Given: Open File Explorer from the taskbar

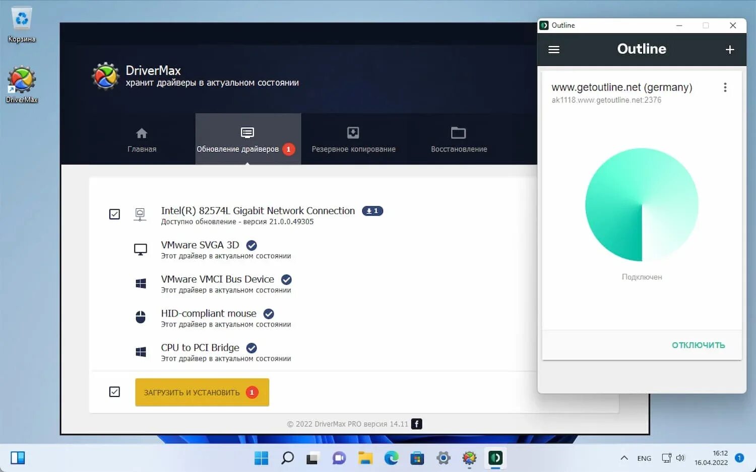Looking at the screenshot, I should coord(365,458).
